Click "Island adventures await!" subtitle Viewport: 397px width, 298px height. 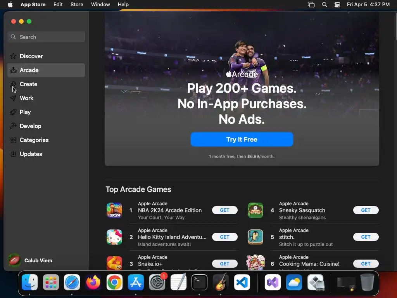[164, 244]
